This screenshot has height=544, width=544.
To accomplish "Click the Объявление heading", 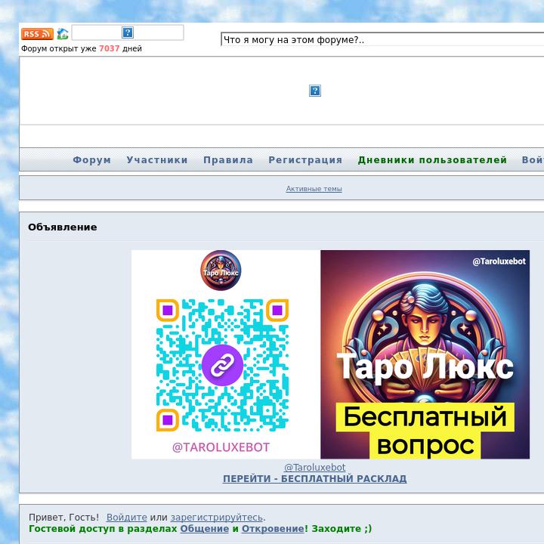I will (x=63, y=227).
